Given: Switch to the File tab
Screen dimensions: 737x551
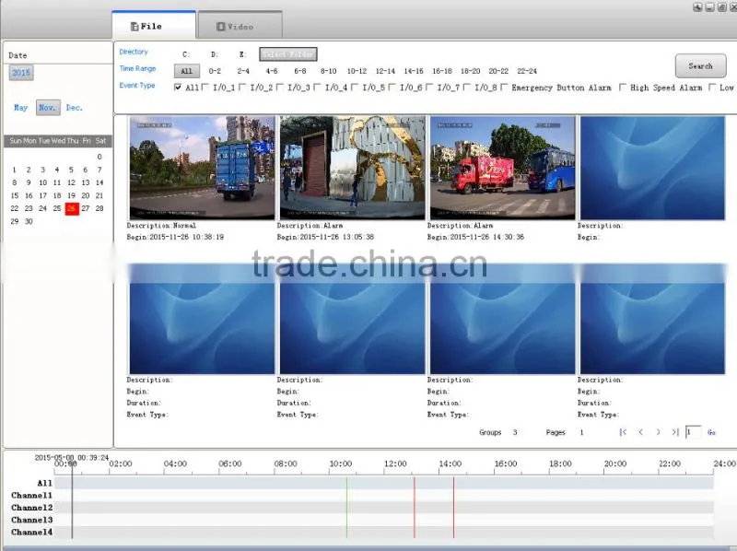Looking at the screenshot, I should [154, 26].
